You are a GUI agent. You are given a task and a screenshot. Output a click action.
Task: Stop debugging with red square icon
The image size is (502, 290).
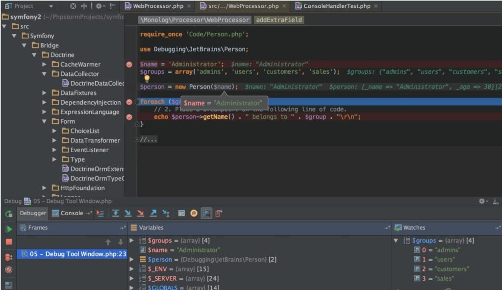pos(9,242)
